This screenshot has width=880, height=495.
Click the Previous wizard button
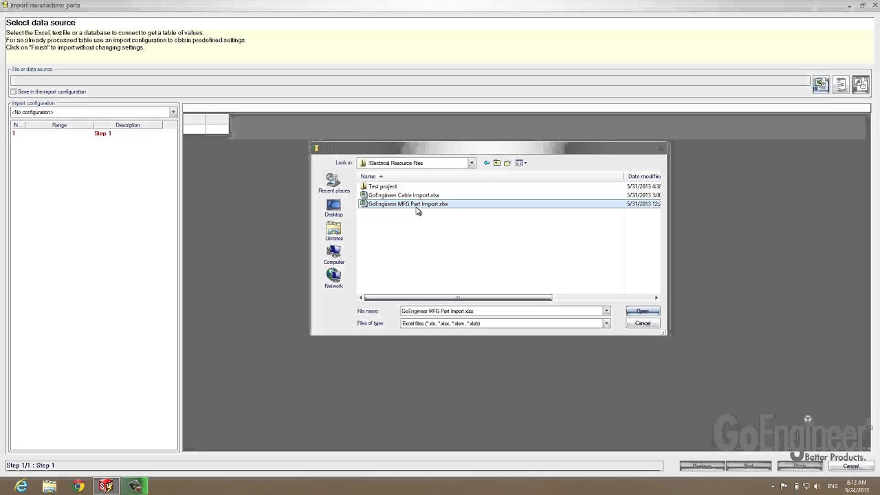(702, 466)
